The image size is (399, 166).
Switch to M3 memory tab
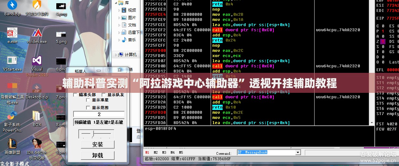(164, 152)
